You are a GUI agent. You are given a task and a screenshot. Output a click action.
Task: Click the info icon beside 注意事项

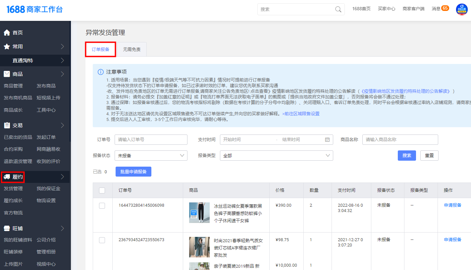coord(101,72)
